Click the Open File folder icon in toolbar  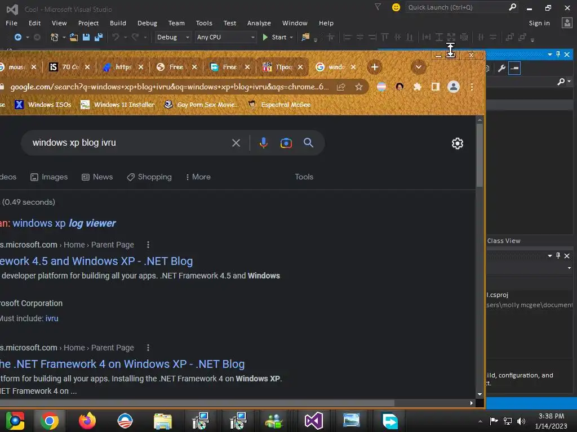click(74, 37)
